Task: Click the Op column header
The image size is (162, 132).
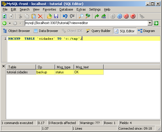Action: 45,67
